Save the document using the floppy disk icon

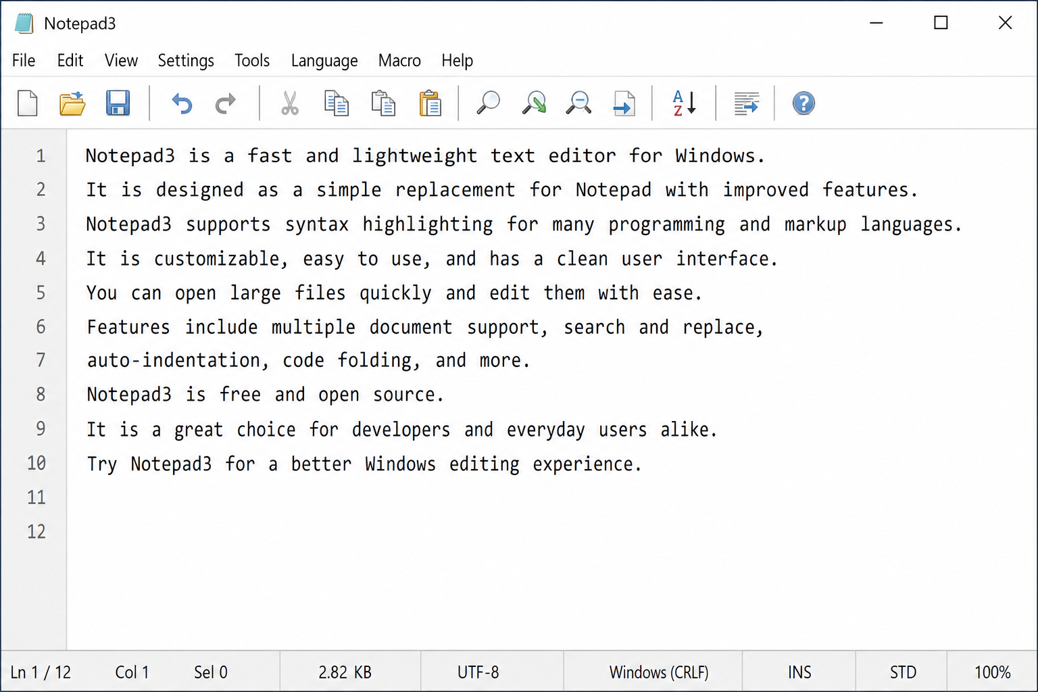pyautogui.click(x=118, y=103)
